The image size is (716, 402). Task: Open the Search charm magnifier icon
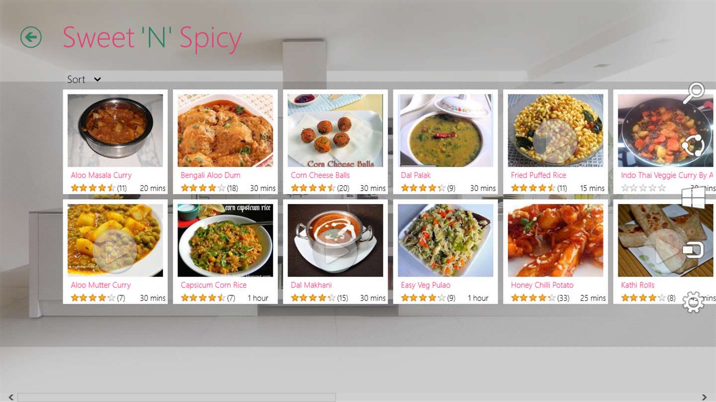tap(694, 93)
